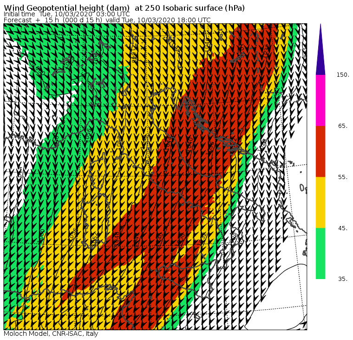Image resolution: width=353 pixels, height=340 pixels.
Task: Click the 'Initial time Tue, 10/03/2020 03:00 UTC' line
Action: (66, 14)
